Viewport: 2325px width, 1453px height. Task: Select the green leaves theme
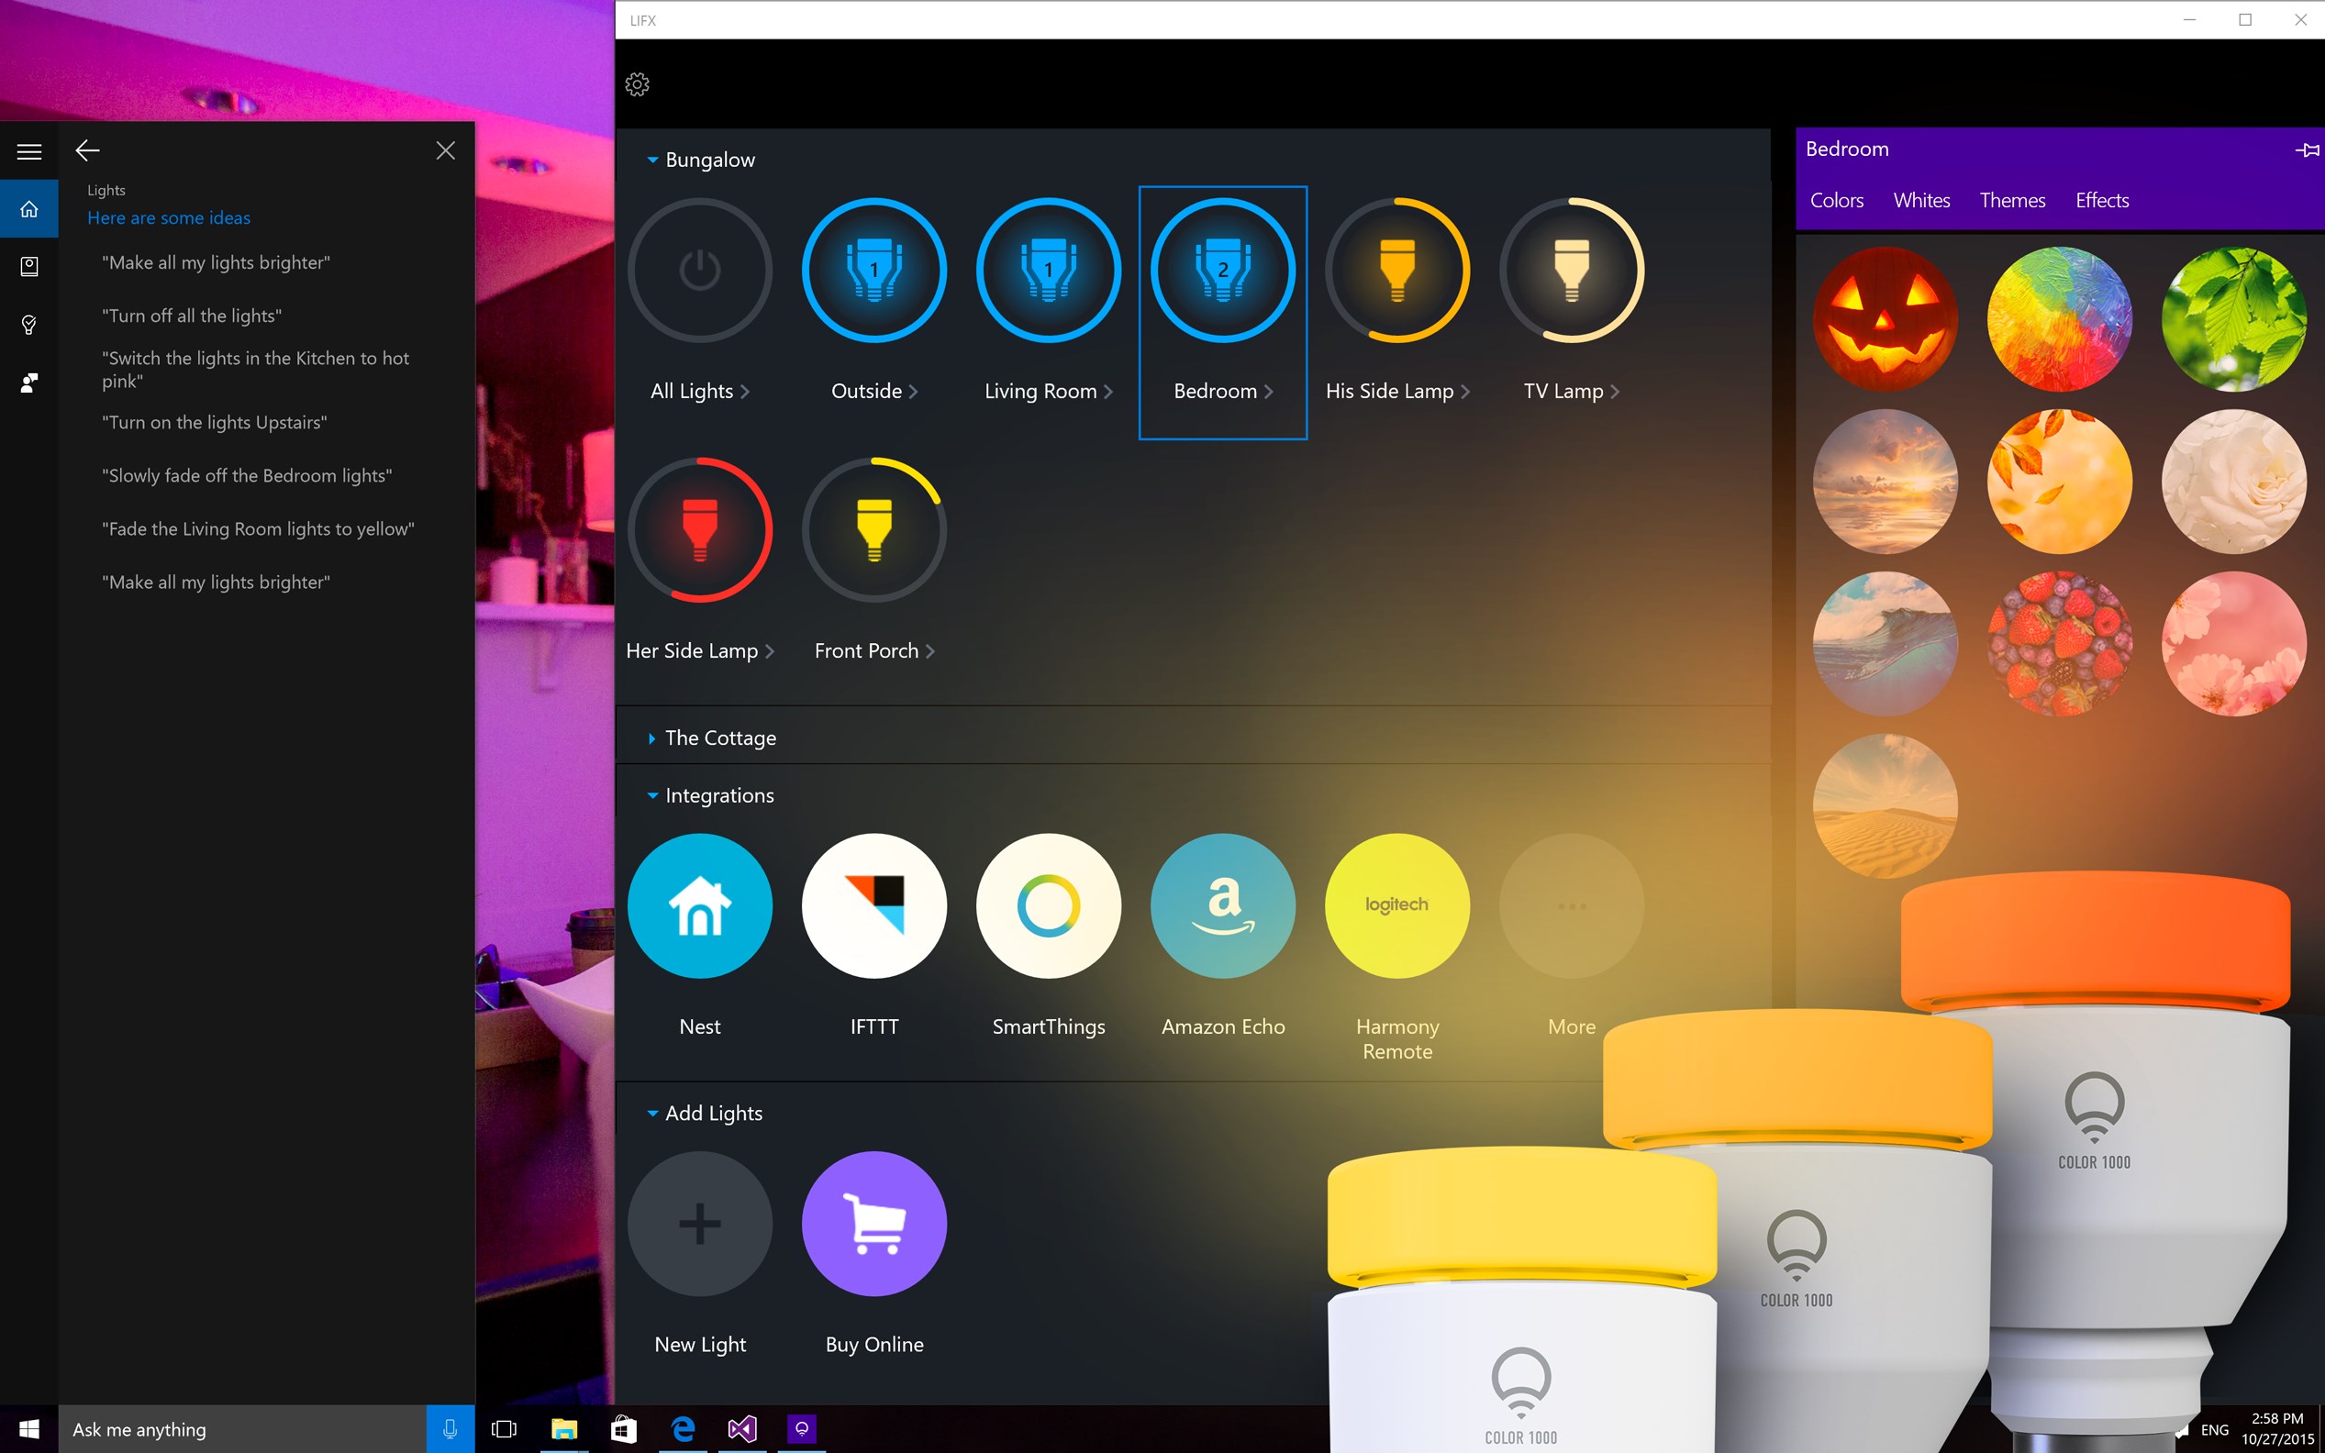coord(2233,319)
